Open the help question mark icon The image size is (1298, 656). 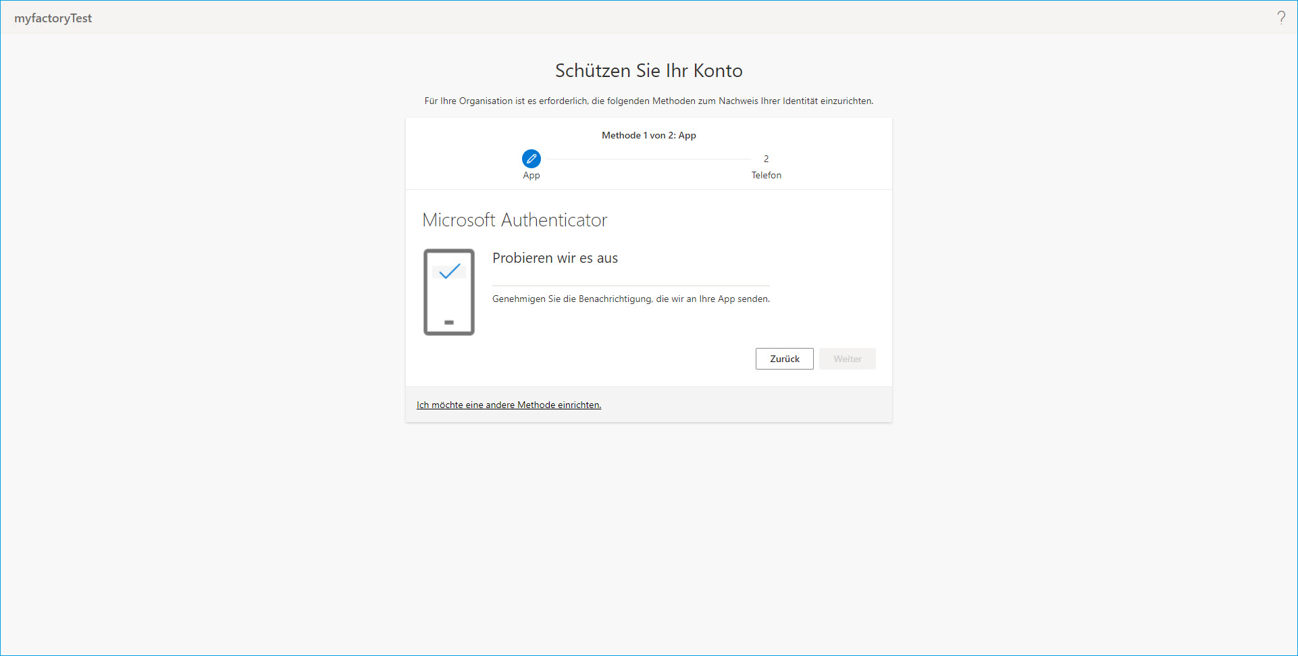click(x=1281, y=18)
